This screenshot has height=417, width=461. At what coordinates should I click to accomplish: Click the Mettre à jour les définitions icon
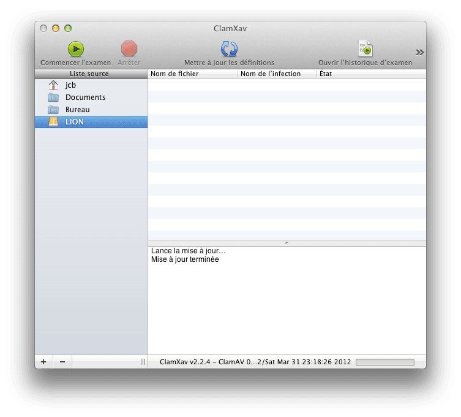click(229, 49)
